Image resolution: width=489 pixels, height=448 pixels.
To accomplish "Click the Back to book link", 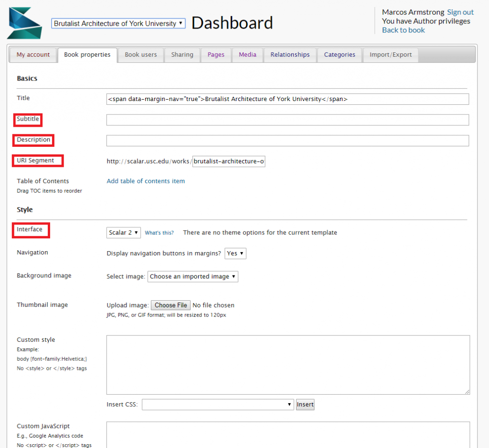I will [x=403, y=30].
